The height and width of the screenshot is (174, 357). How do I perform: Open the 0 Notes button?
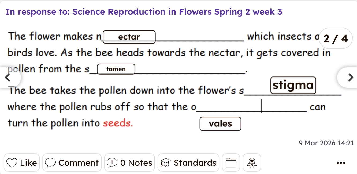(x=129, y=163)
